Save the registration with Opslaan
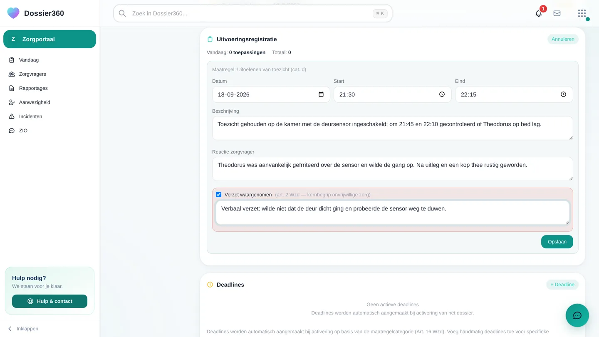Screen dimensions: 599x337 557,242
